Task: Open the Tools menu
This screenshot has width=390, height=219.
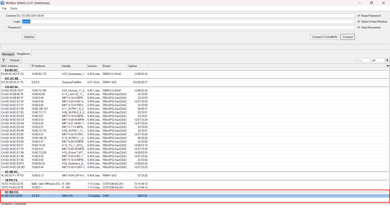Action: point(14,8)
